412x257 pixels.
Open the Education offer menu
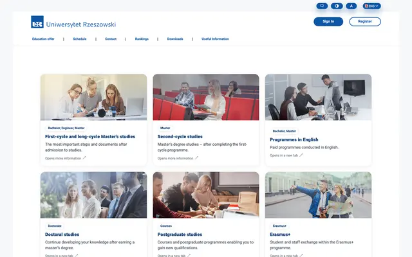coord(43,39)
